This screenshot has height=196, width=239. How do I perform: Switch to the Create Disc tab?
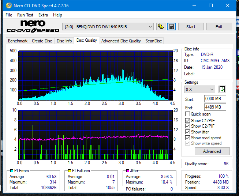pyautogui.click(x=42, y=41)
